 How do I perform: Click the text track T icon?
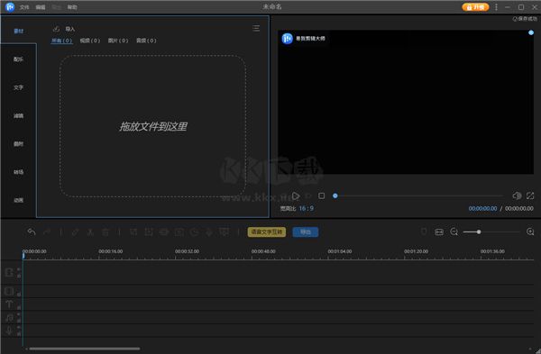[x=9, y=304]
